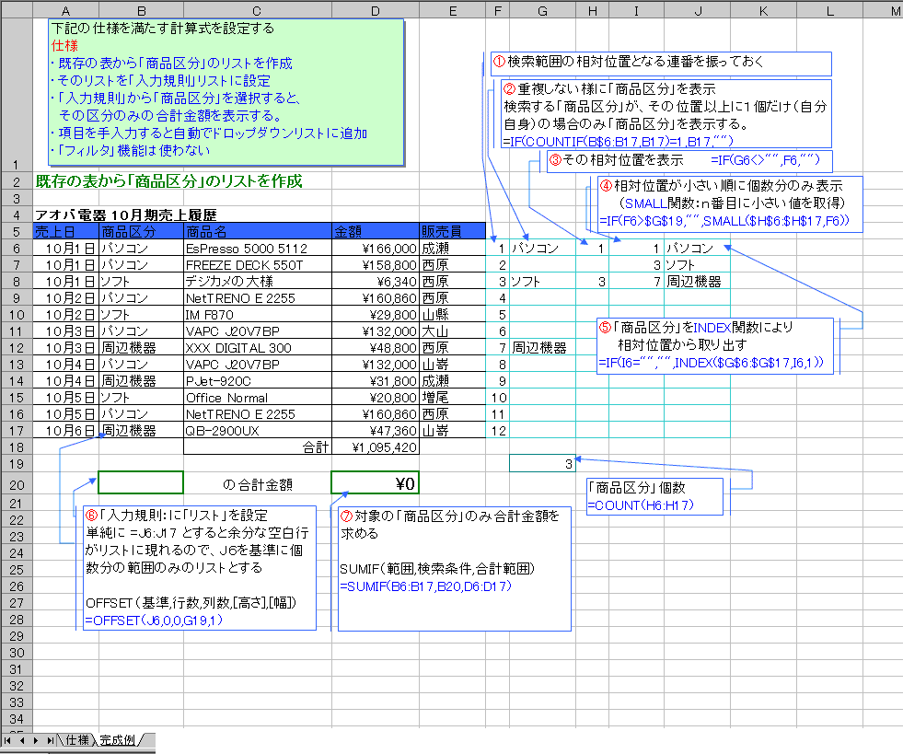
Task: Select cell XXX DIGITAL 300
Action: click(258, 348)
